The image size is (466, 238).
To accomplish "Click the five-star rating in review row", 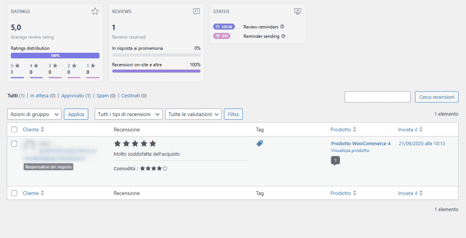I will tap(135, 144).
